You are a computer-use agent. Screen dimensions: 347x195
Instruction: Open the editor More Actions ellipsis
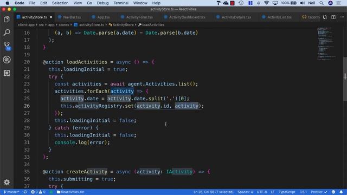pyautogui.click(x=342, y=17)
